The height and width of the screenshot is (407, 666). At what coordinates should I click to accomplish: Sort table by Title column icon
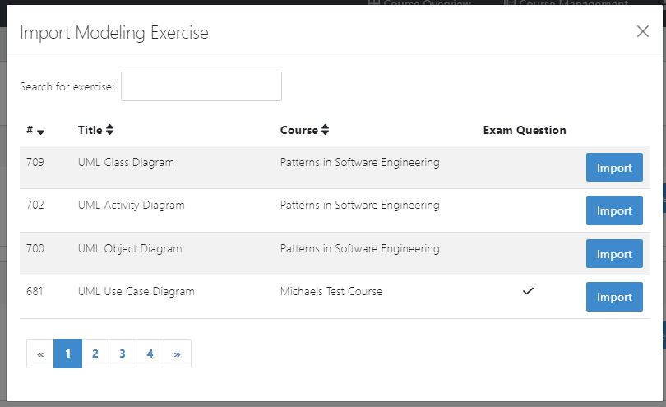pyautogui.click(x=110, y=130)
